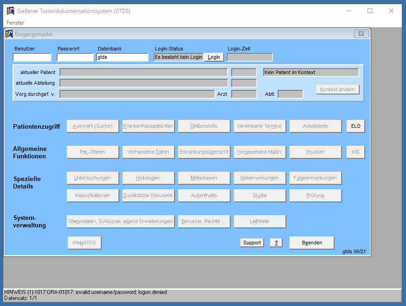
Task: Click the KIS button
Action: click(x=355, y=152)
